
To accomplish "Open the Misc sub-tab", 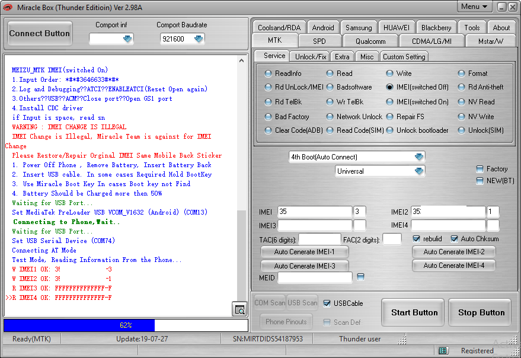I will [367, 57].
